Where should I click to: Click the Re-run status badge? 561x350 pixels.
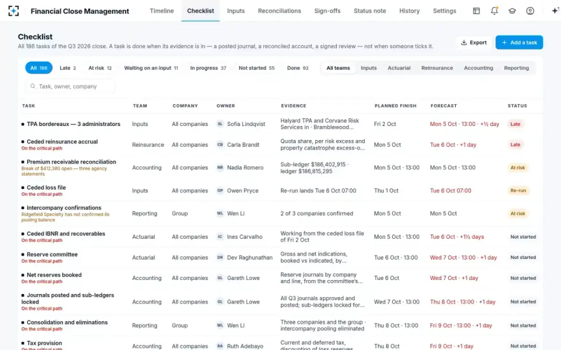518,190
